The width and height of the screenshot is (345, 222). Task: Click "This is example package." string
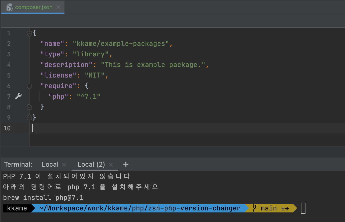click(153, 65)
